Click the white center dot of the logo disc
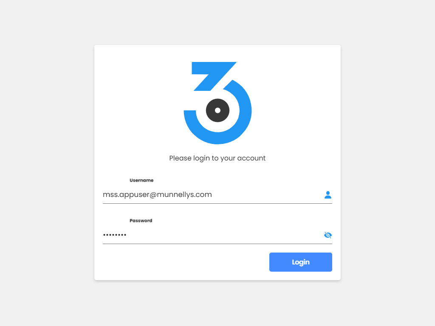435x326 pixels. click(218, 110)
